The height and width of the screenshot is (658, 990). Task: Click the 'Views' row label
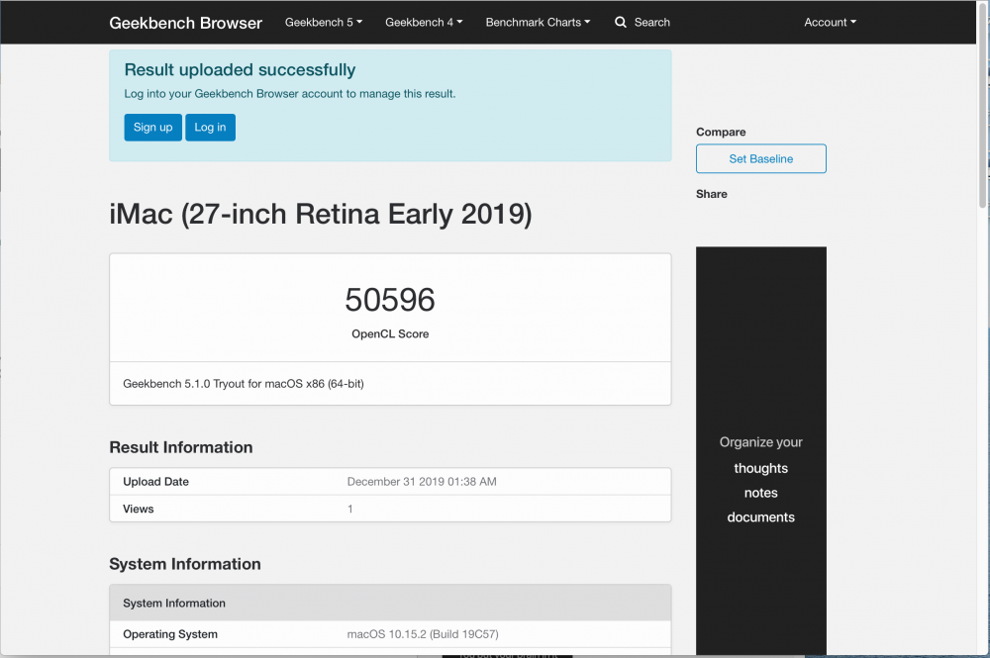coord(139,509)
